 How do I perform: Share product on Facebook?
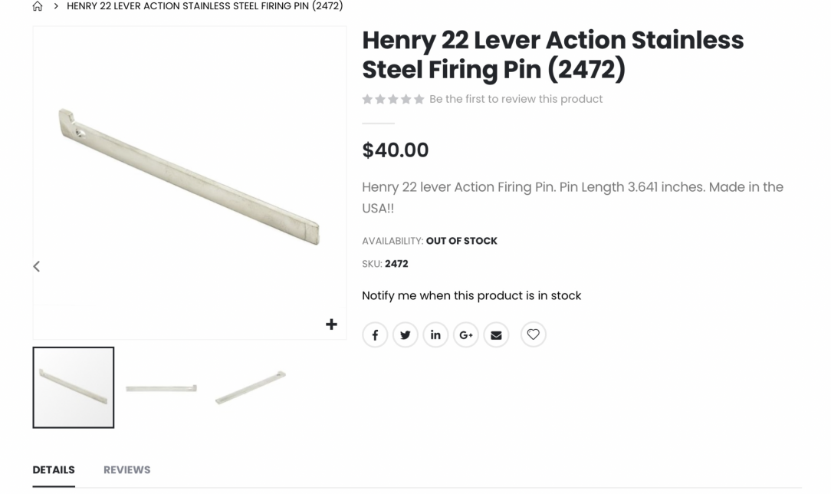click(375, 334)
